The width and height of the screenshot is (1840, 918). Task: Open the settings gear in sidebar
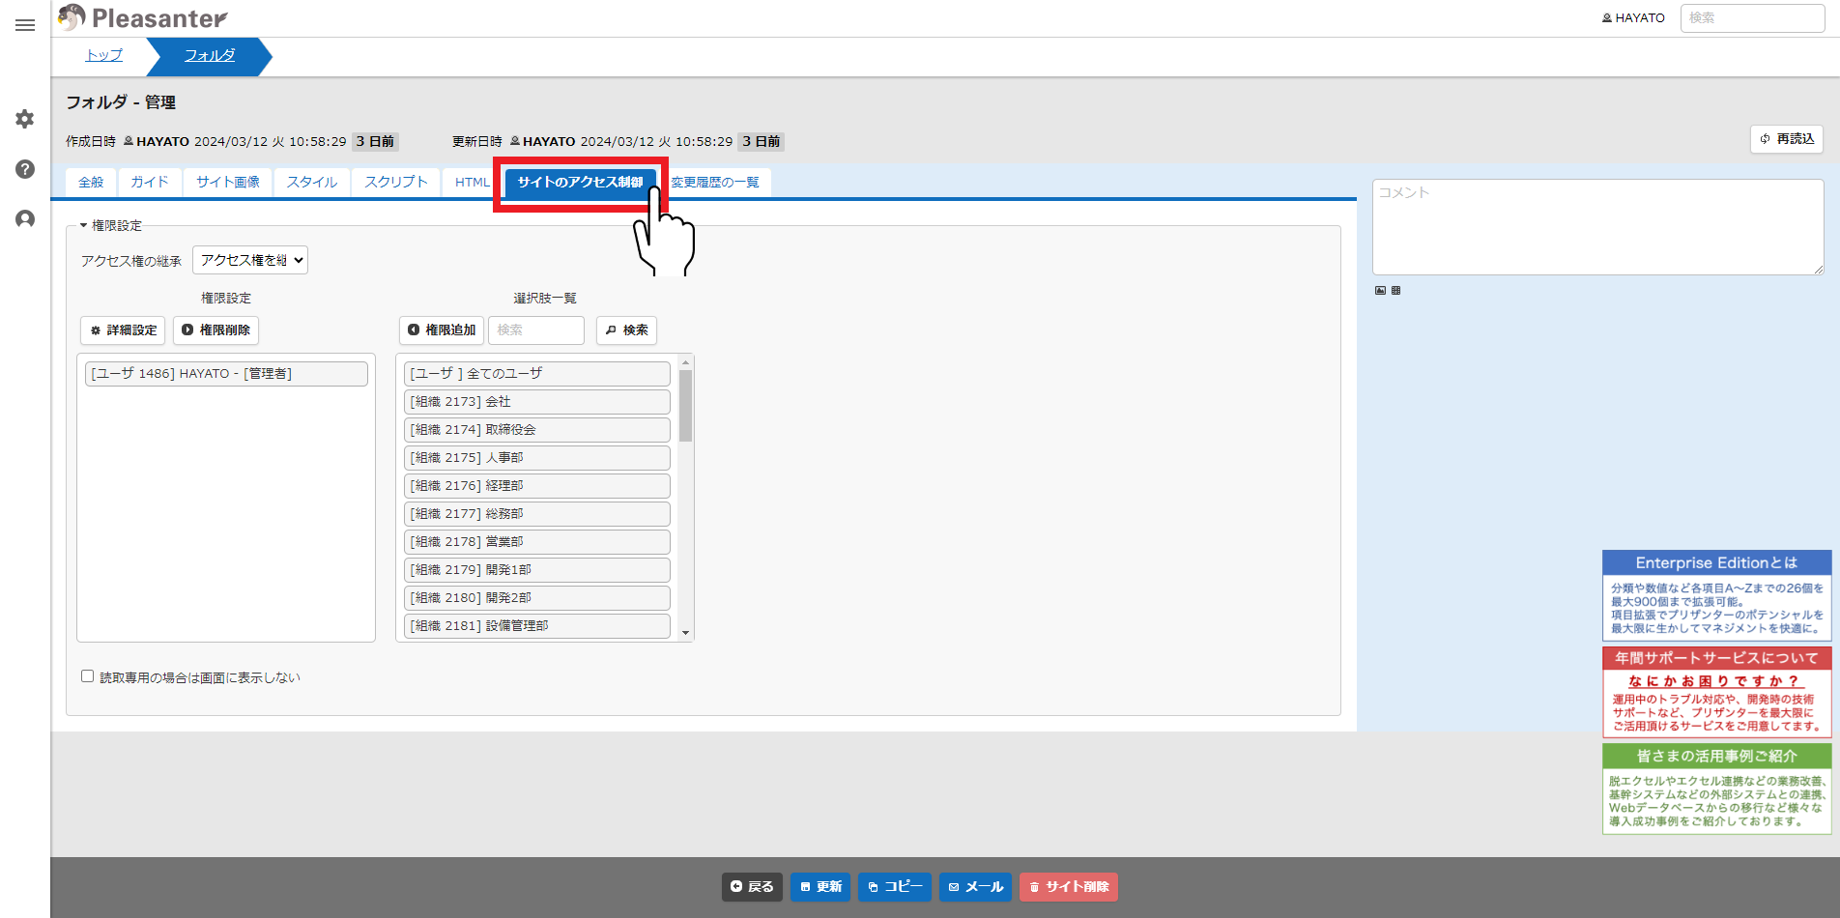pyautogui.click(x=25, y=119)
